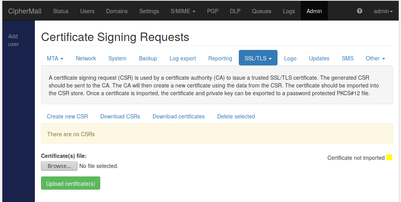
Task: Switch to the Network tab
Action: [x=86, y=58]
